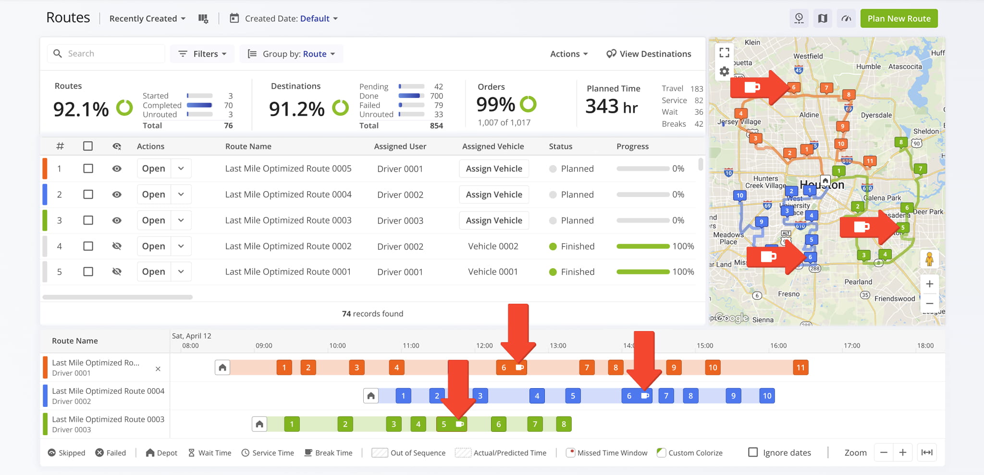Remove Driver 0001 route from timeline
This screenshot has height=475, width=984.
pyautogui.click(x=158, y=368)
